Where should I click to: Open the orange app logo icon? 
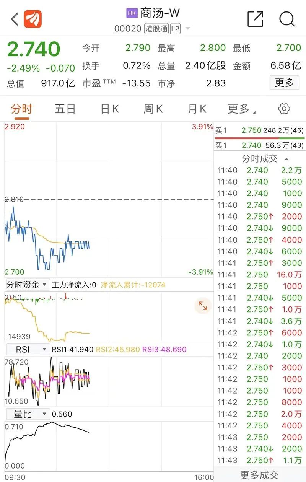tap(33, 19)
